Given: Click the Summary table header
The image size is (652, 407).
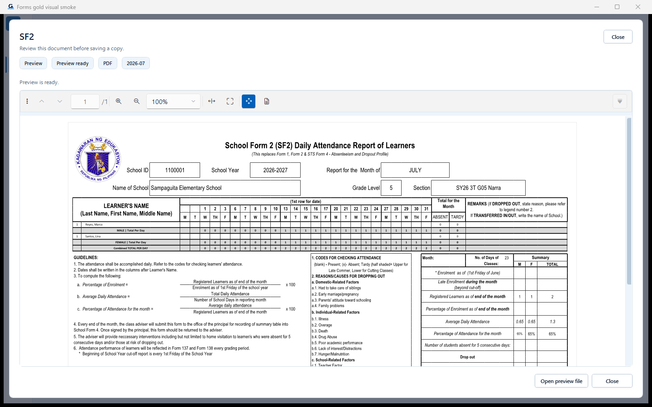Looking at the screenshot, I should point(540,257).
